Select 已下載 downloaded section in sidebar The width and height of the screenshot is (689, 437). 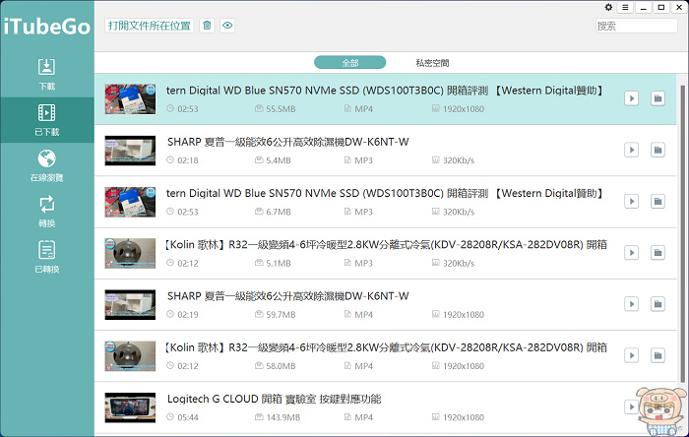pyautogui.click(x=46, y=120)
